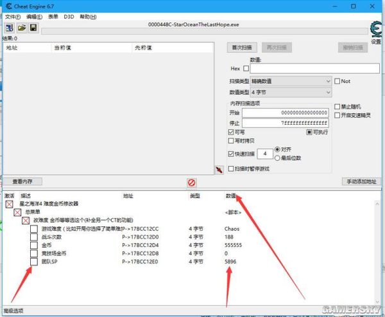This screenshot has width=385, height=317.
Task: Click the 首次扫描 button
Action: (x=242, y=48)
